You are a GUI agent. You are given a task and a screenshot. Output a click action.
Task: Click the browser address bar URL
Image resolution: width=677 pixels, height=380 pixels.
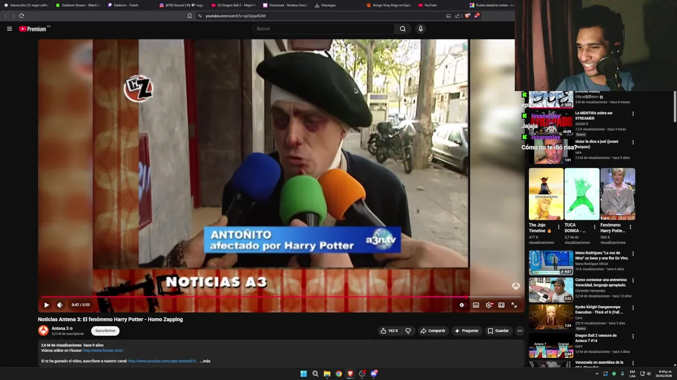tap(235, 16)
